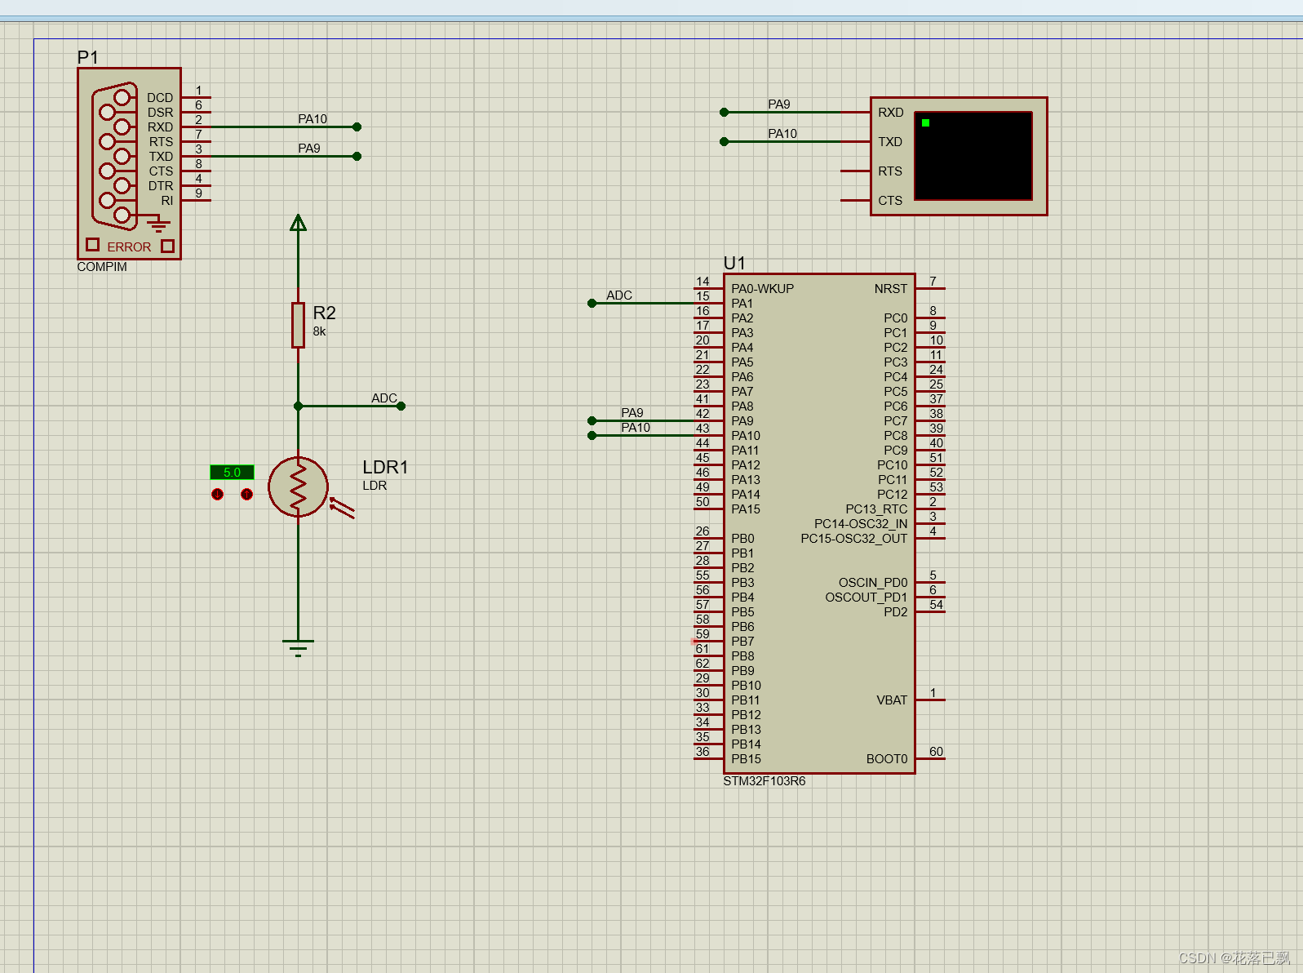Click the TXD pin label on COMPIM P1
Image resolution: width=1303 pixels, height=973 pixels.
point(162,156)
